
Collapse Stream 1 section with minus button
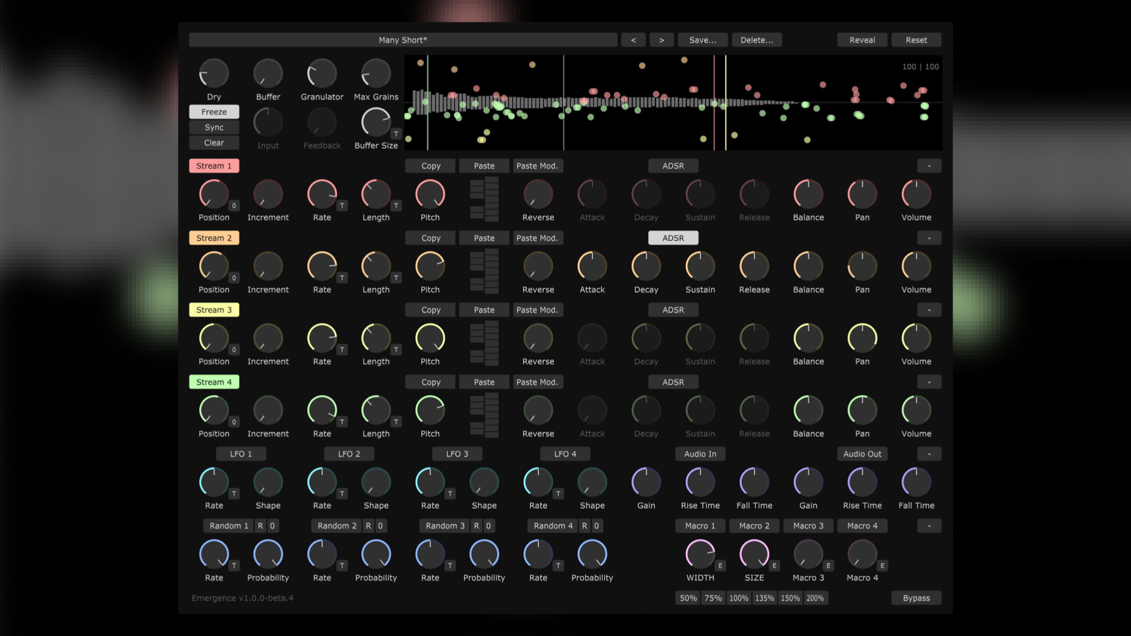tap(929, 166)
